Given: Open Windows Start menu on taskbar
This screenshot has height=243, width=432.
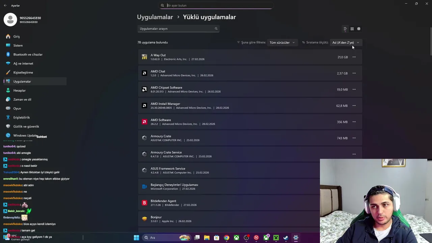Looking at the screenshot, I should click(136, 238).
